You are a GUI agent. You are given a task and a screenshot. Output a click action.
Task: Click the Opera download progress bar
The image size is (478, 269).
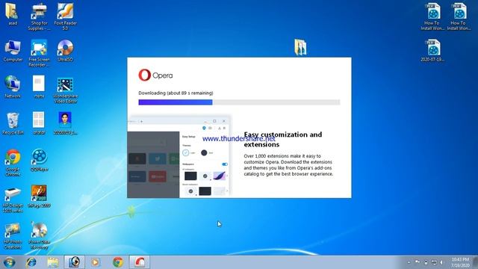[239, 102]
